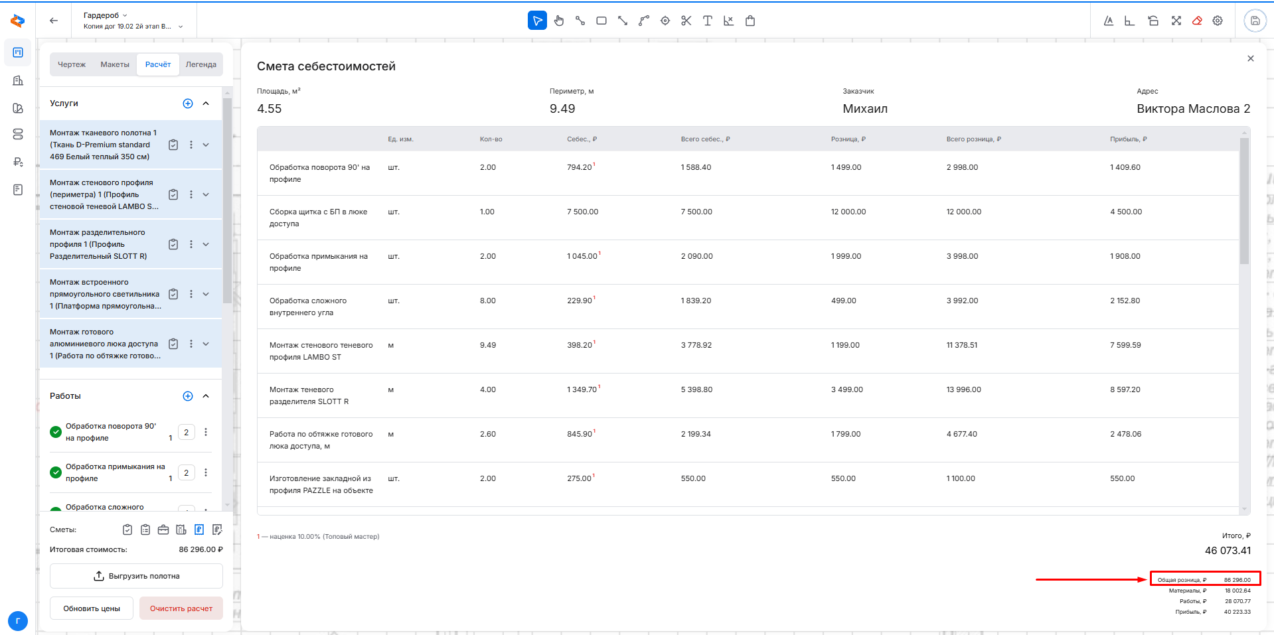Open the briefcase estimate icon next to Сметы
Screen dimensions: 1274x635
163,529
